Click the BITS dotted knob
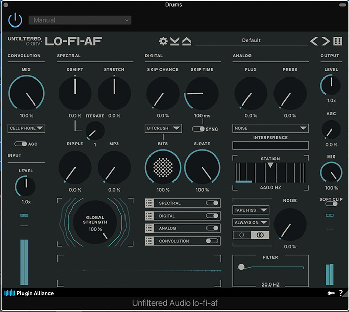 [163, 167]
